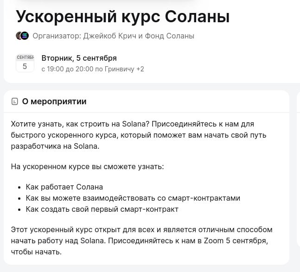Viewport: 300px width, 272px height.
Task: Click the "Организатор:" label text
Action: [x=57, y=36]
